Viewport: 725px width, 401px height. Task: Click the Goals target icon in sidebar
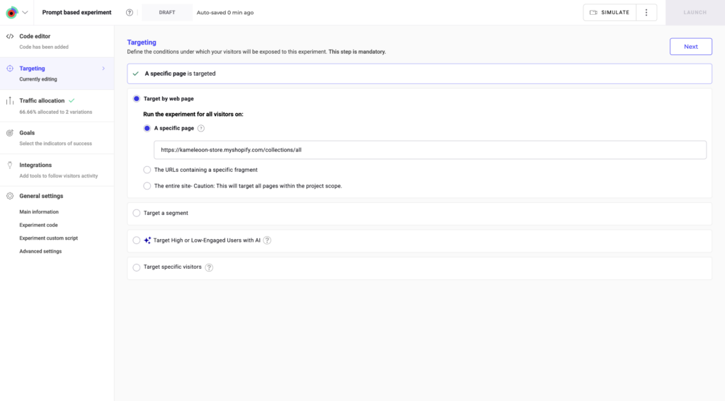click(10, 133)
